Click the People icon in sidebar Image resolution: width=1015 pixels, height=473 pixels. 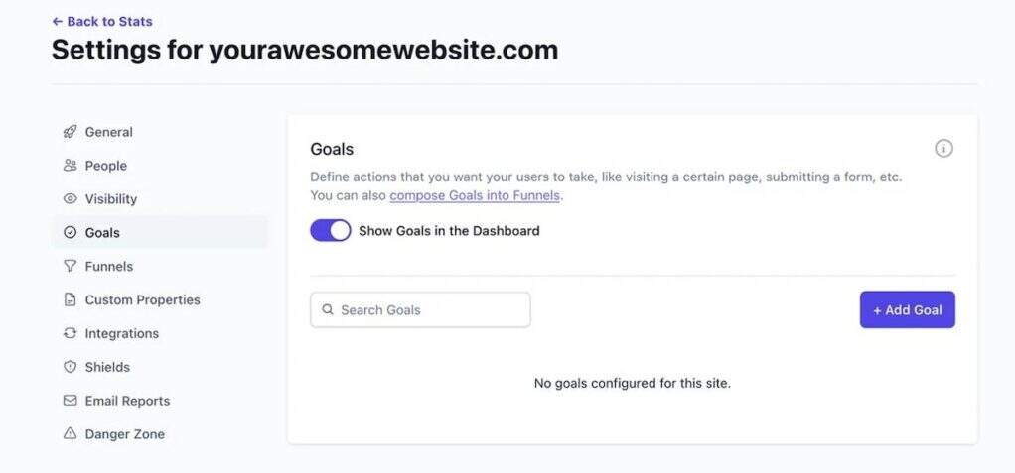(70, 166)
